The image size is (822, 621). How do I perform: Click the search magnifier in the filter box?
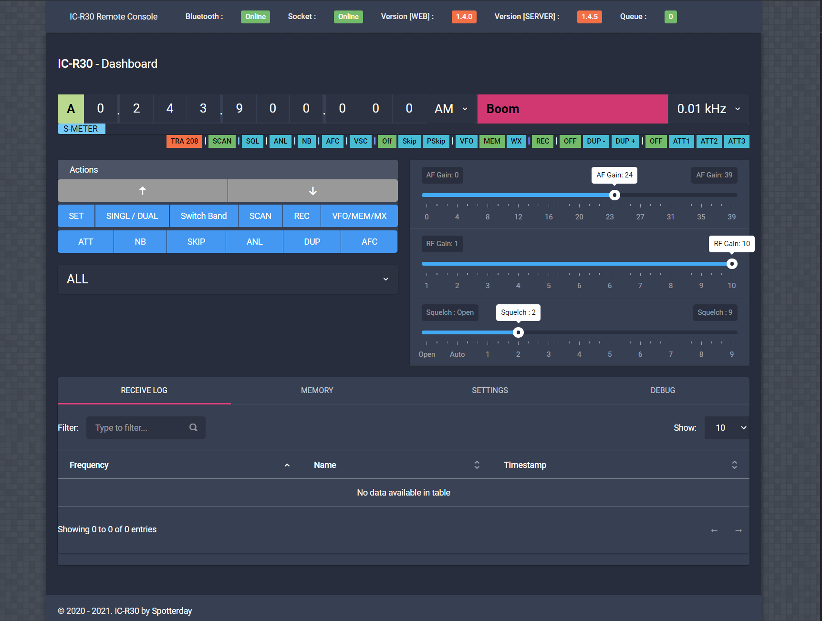click(x=193, y=427)
